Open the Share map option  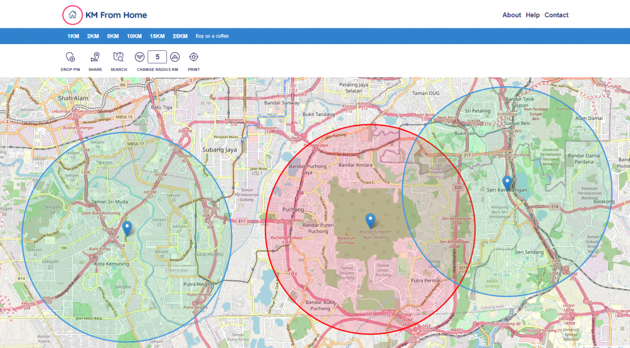click(95, 57)
